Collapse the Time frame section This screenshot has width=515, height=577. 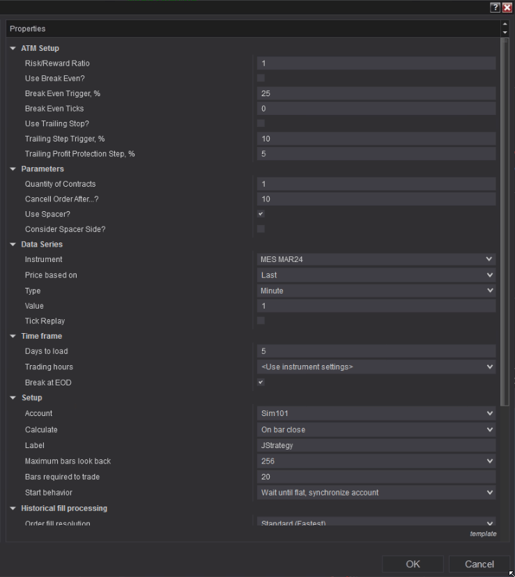(12, 336)
